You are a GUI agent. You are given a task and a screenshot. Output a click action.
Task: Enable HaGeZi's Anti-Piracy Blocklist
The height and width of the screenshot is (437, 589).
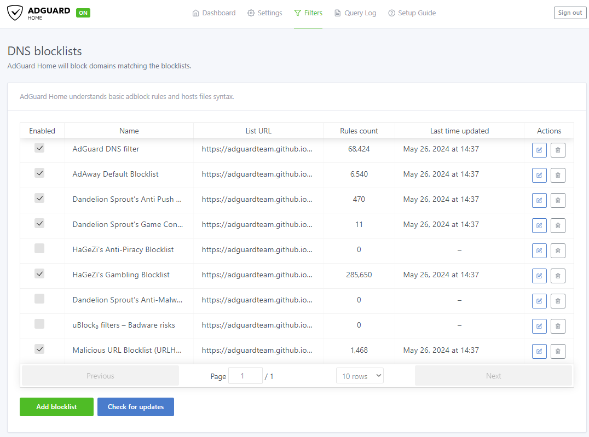[39, 248]
